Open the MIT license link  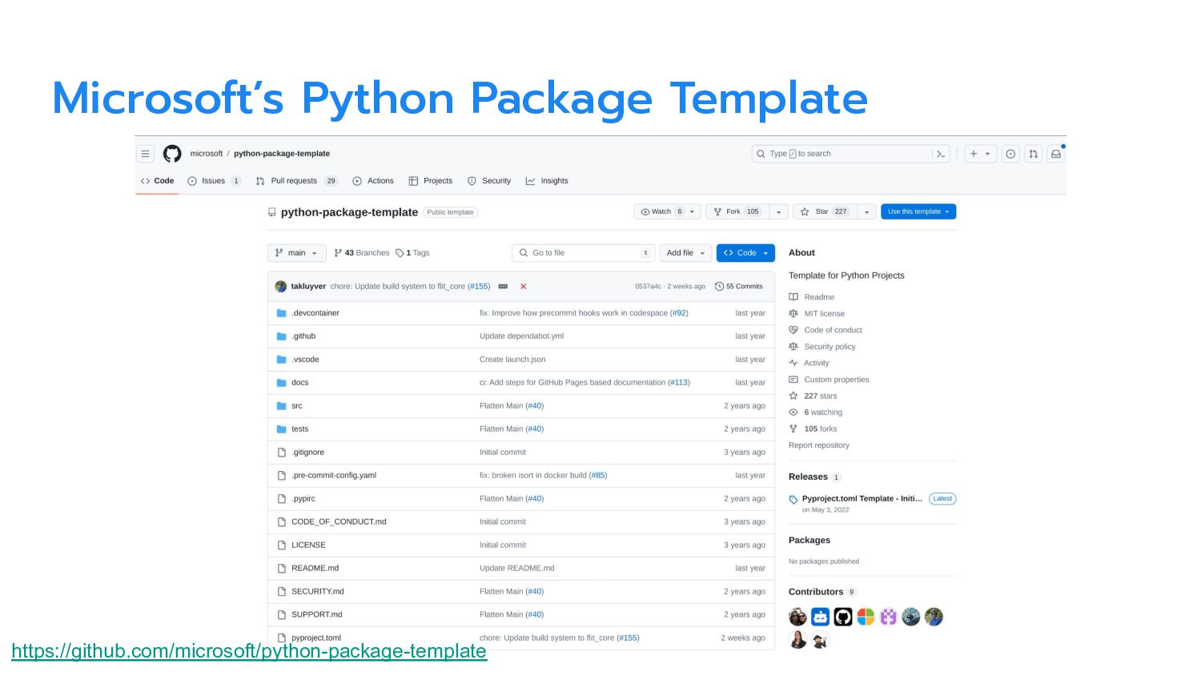tap(817, 314)
